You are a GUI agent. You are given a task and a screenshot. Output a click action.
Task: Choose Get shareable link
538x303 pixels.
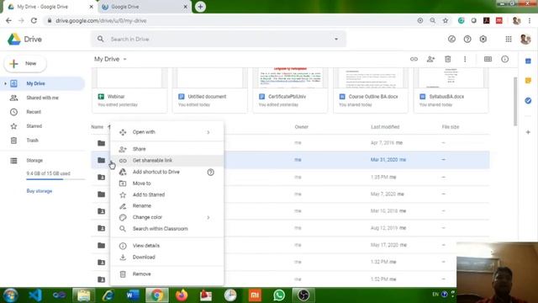[166, 161]
